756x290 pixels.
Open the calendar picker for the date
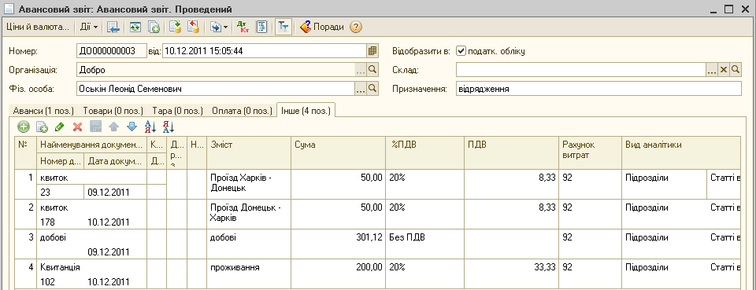[x=372, y=51]
